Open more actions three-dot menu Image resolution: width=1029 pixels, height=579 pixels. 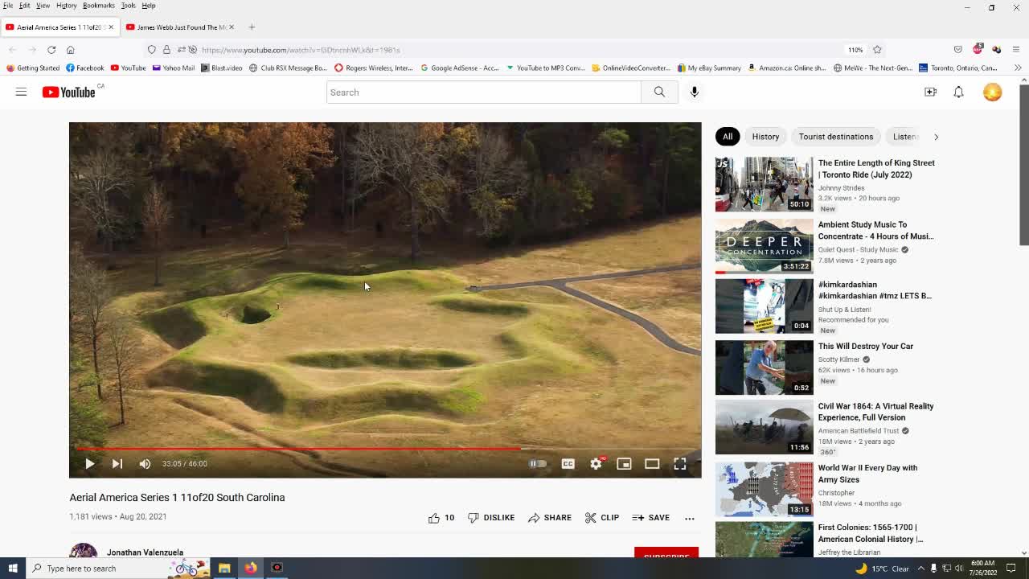point(690,518)
